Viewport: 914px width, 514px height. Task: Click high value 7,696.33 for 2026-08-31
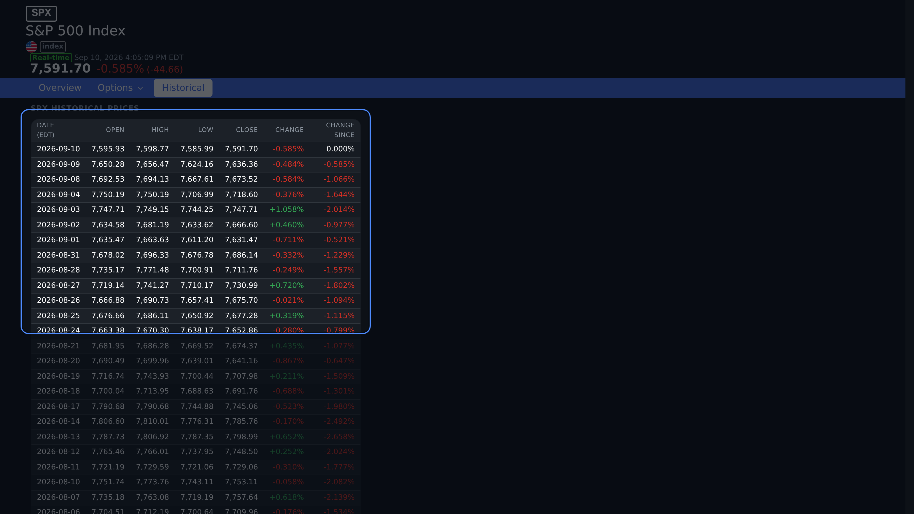coord(152,255)
